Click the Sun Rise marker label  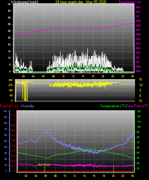tap(44, 165)
